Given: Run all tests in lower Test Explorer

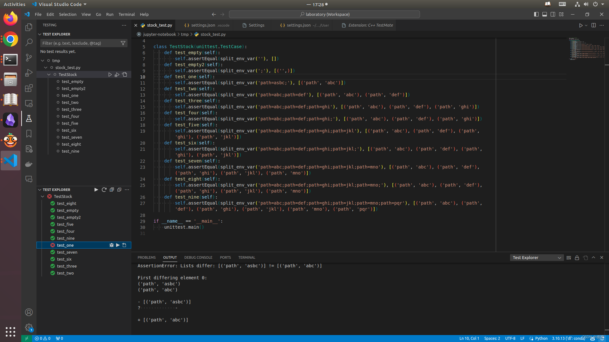Looking at the screenshot, I should [96, 190].
